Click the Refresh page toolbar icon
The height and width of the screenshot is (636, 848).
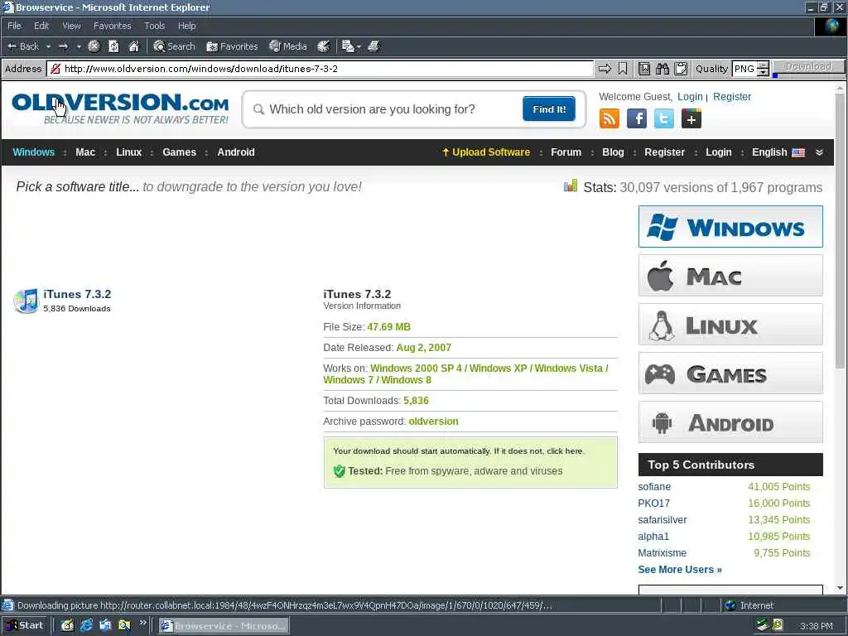pos(113,46)
